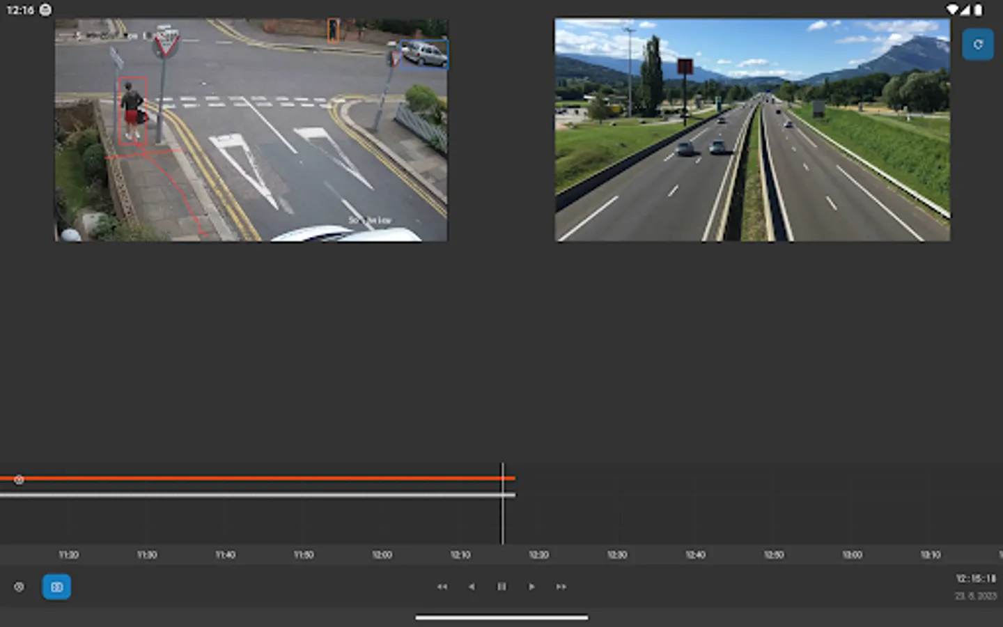Step back one frame in playback
1003x627 pixels.
pyautogui.click(x=472, y=587)
